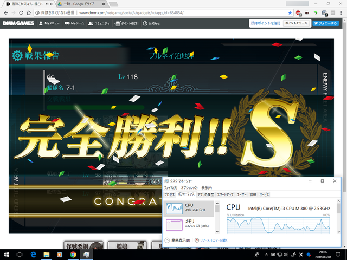Open File Explorer from taskbar

point(47,255)
